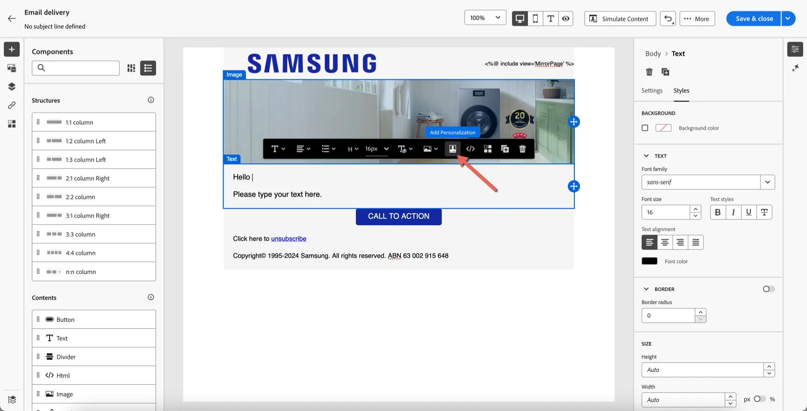This screenshot has width=807, height=411.
Task: Open the black Font color swatch
Action: point(649,261)
